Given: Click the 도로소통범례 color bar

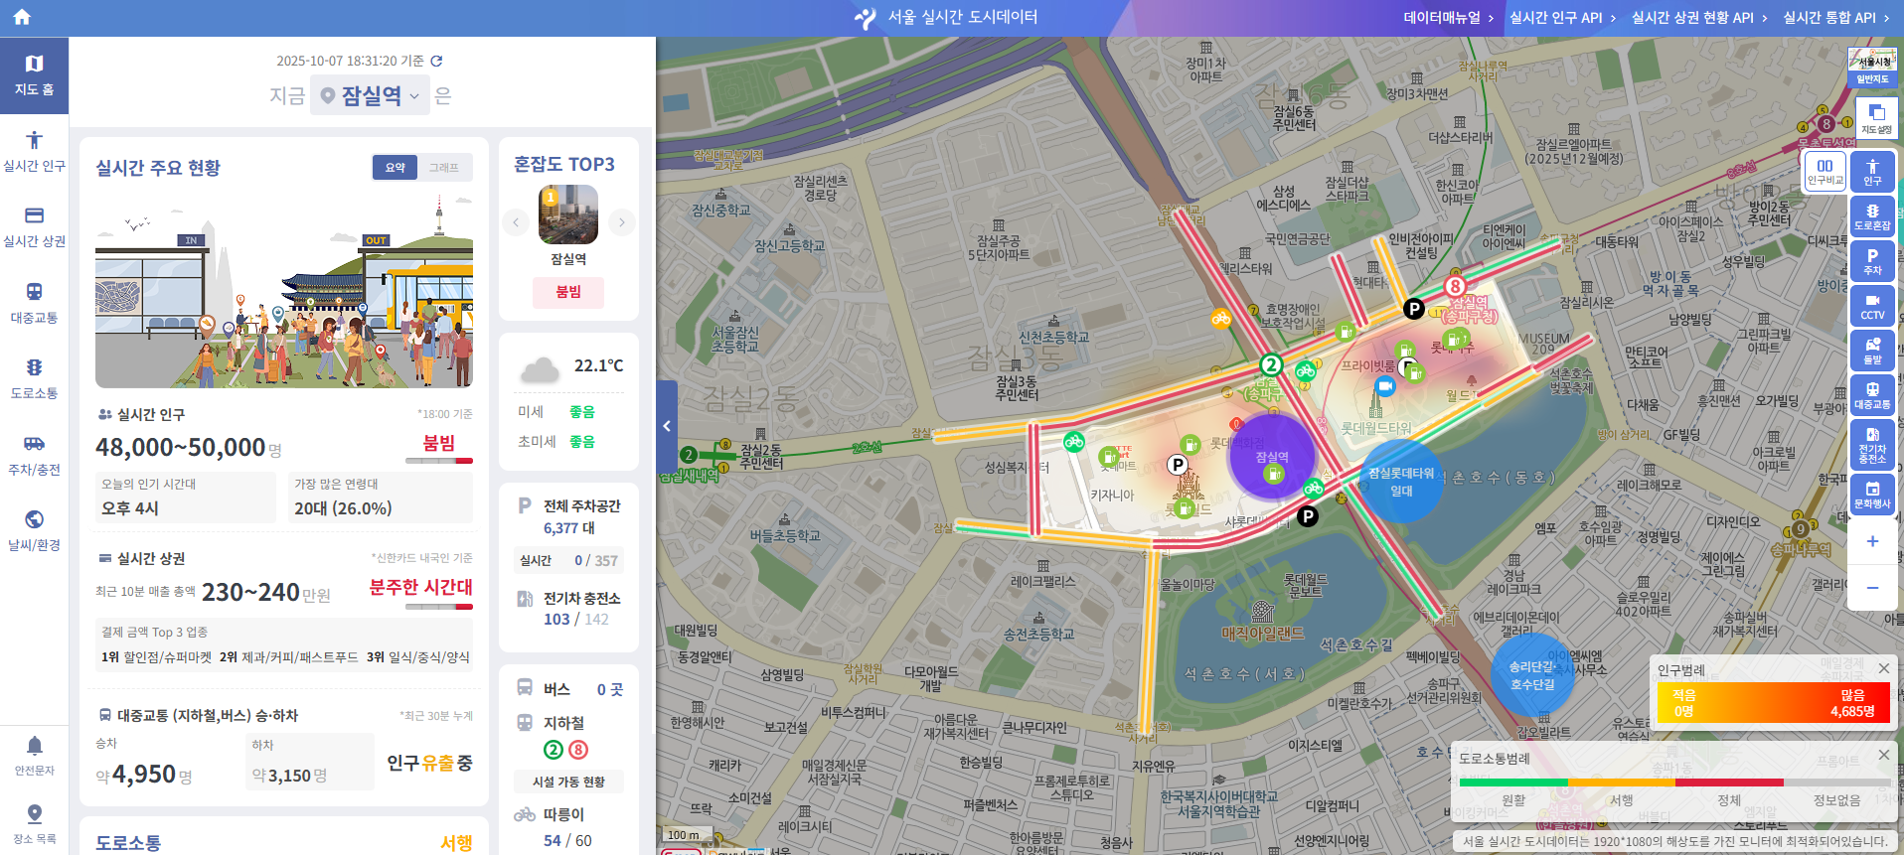Looking at the screenshot, I should tap(1674, 783).
